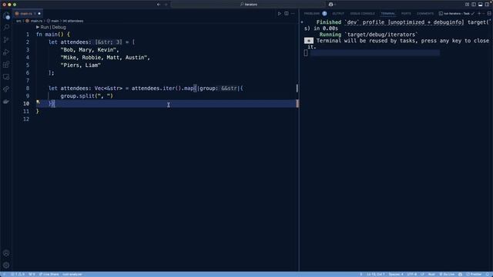Screen dimensions: 493x277
Task: Click rust-analyzer status bar item
Action: (72, 275)
